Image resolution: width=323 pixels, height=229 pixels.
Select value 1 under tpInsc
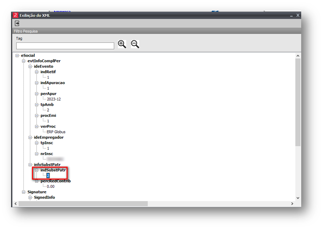click(x=48, y=148)
